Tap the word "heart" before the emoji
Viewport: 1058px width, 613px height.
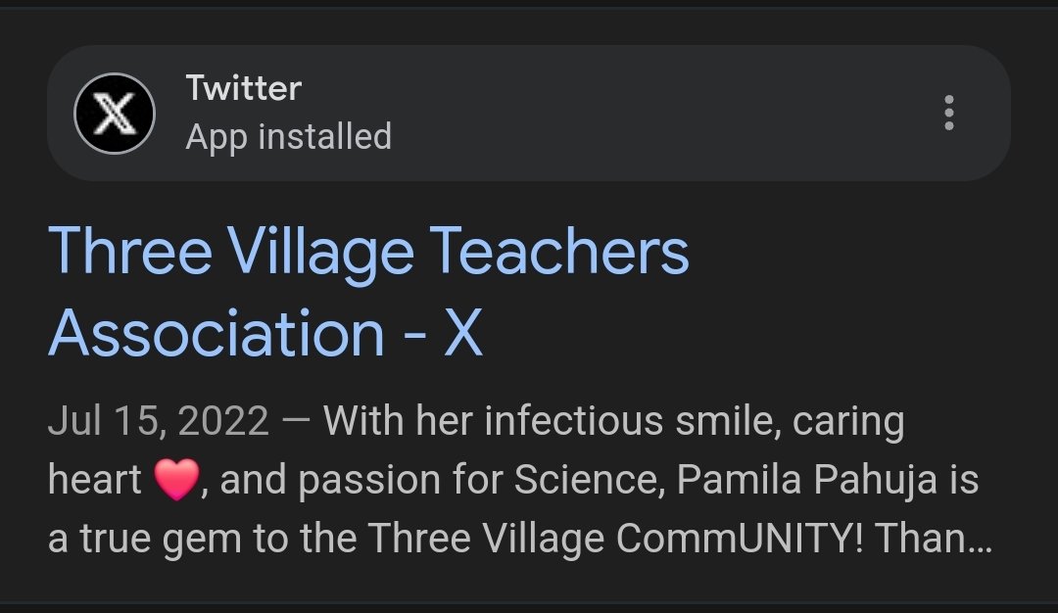pyautogui.click(x=95, y=481)
